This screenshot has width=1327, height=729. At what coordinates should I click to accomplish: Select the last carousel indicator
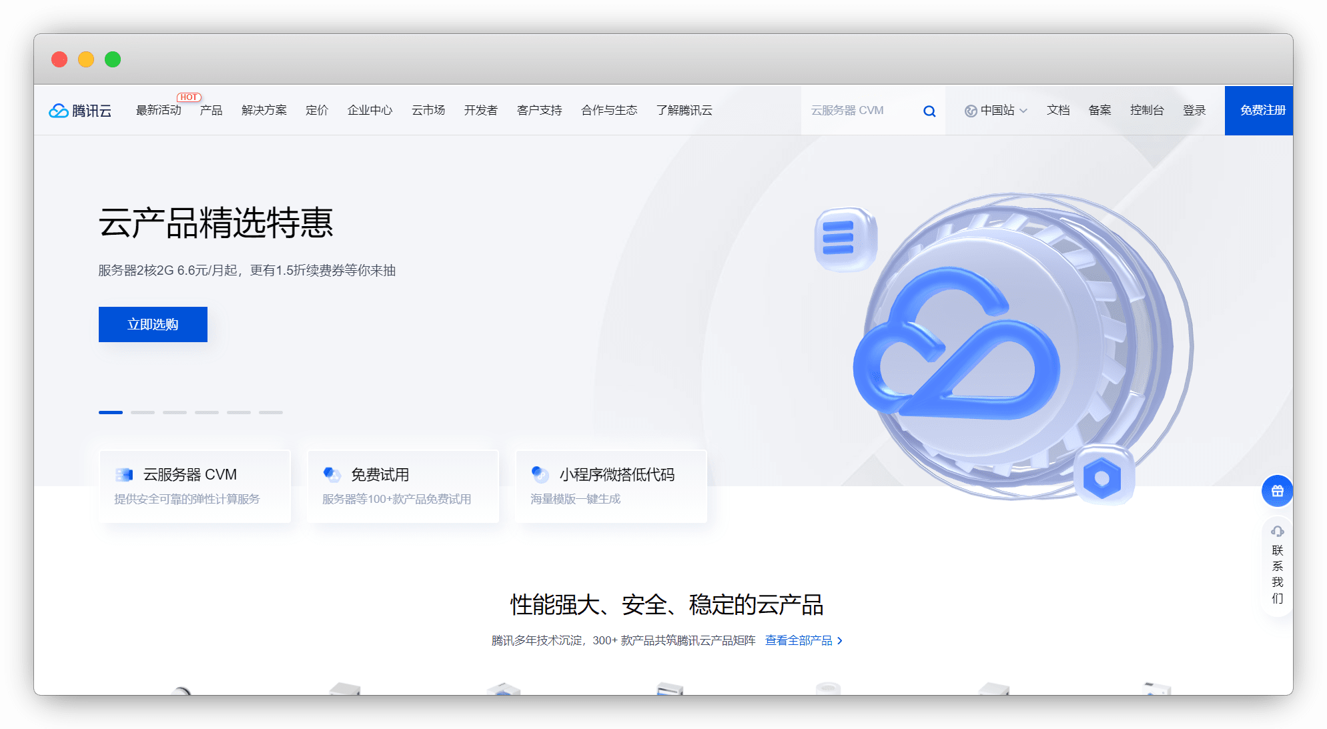[271, 412]
